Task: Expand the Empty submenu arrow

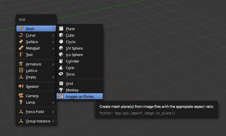Action: click(53, 77)
